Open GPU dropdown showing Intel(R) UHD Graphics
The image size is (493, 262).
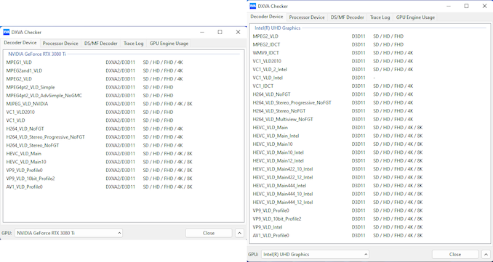(x=315, y=255)
